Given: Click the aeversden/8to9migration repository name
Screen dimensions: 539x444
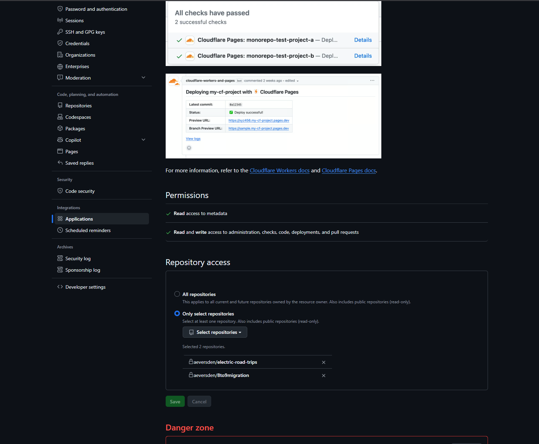Looking at the screenshot, I should click(221, 375).
